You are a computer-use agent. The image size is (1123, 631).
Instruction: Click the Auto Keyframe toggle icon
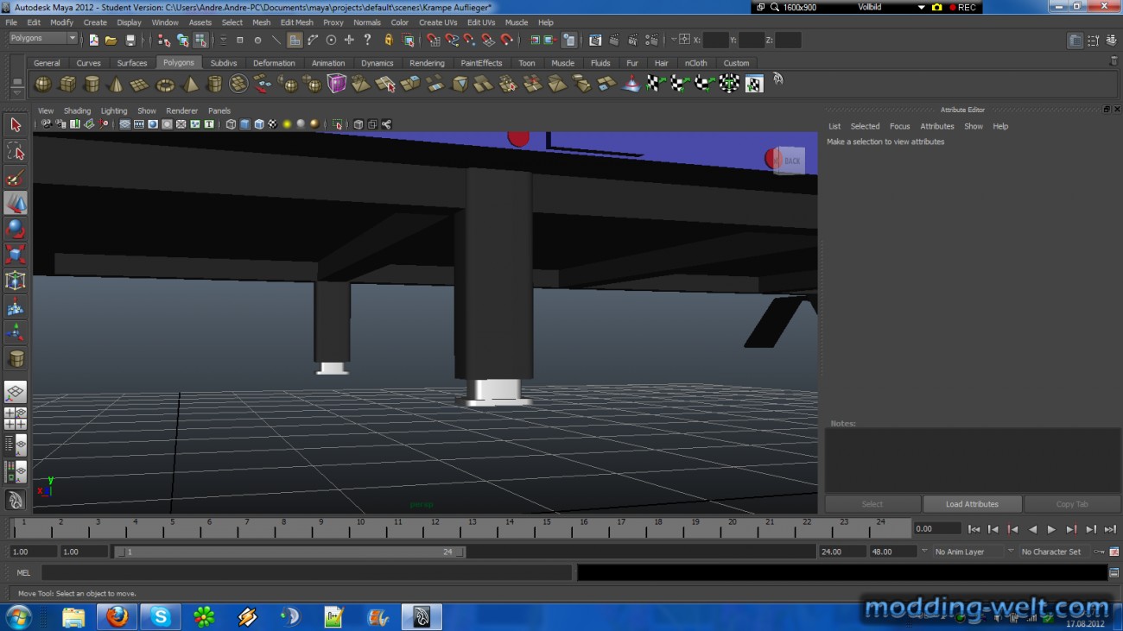click(x=1099, y=552)
